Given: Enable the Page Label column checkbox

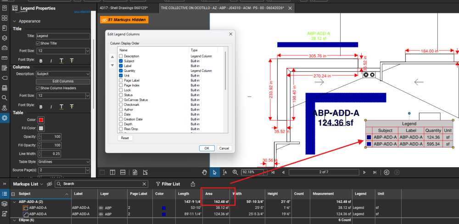Looking at the screenshot, I should tap(121, 80).
